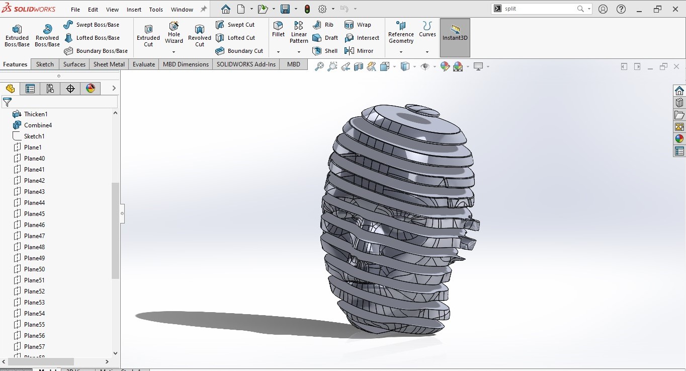This screenshot has width=686, height=371.
Task: Select the Revolved Boss/Base tool
Action: pyautogui.click(x=47, y=35)
